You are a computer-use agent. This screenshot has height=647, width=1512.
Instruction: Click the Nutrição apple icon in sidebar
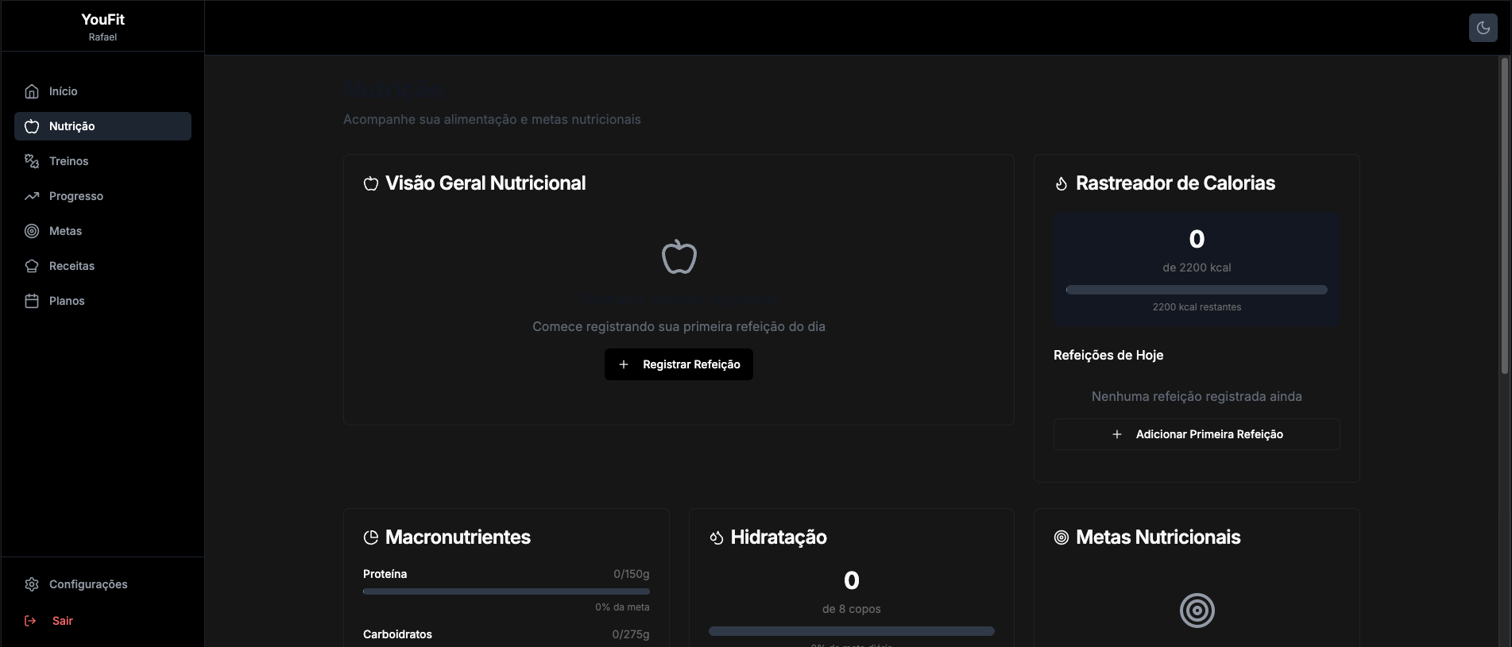tap(32, 126)
